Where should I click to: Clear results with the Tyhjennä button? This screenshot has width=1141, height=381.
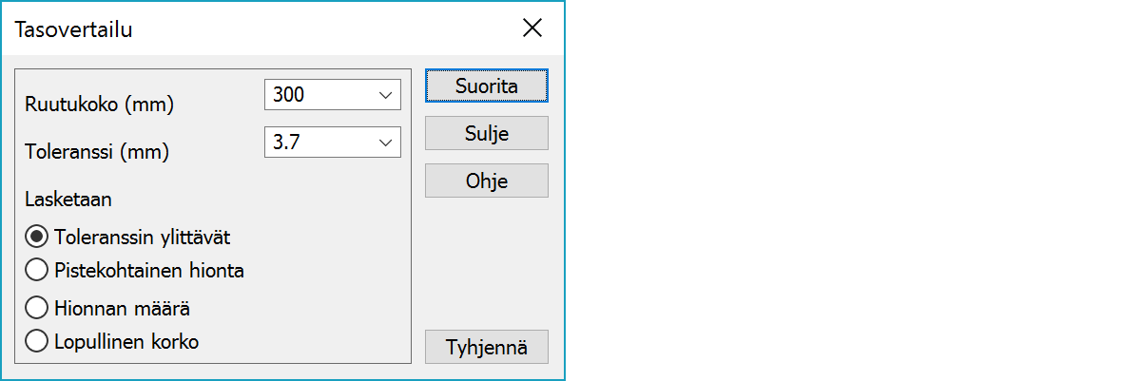(x=486, y=347)
